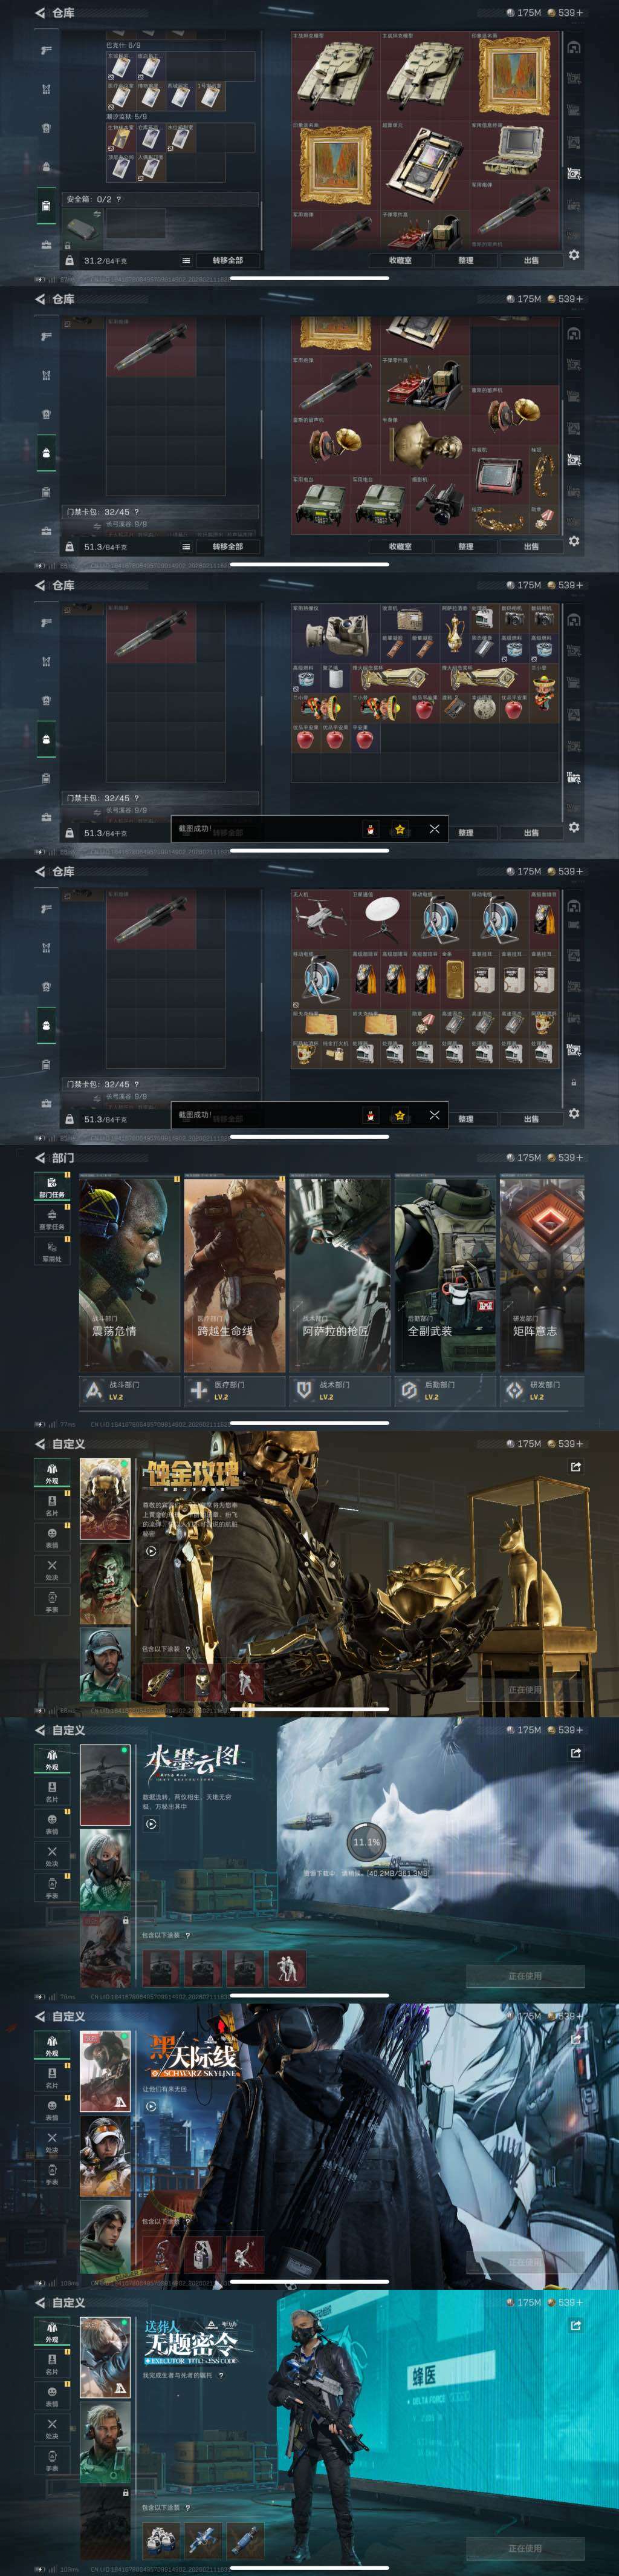Close the screenshot toast on the drone screen

[x=434, y=1114]
